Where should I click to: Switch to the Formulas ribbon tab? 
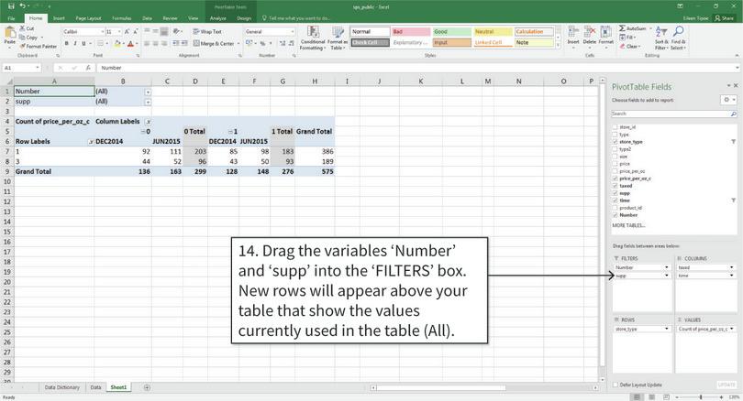(x=122, y=18)
